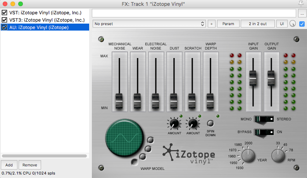Close the FX window with red button
The image size is (307, 178).
5,4
